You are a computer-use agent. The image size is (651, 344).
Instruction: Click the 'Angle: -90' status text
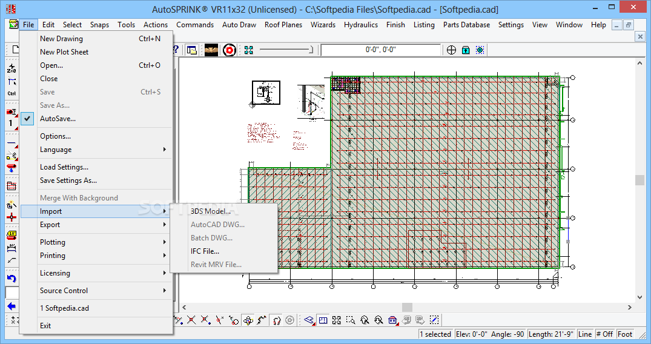pyautogui.click(x=507, y=334)
